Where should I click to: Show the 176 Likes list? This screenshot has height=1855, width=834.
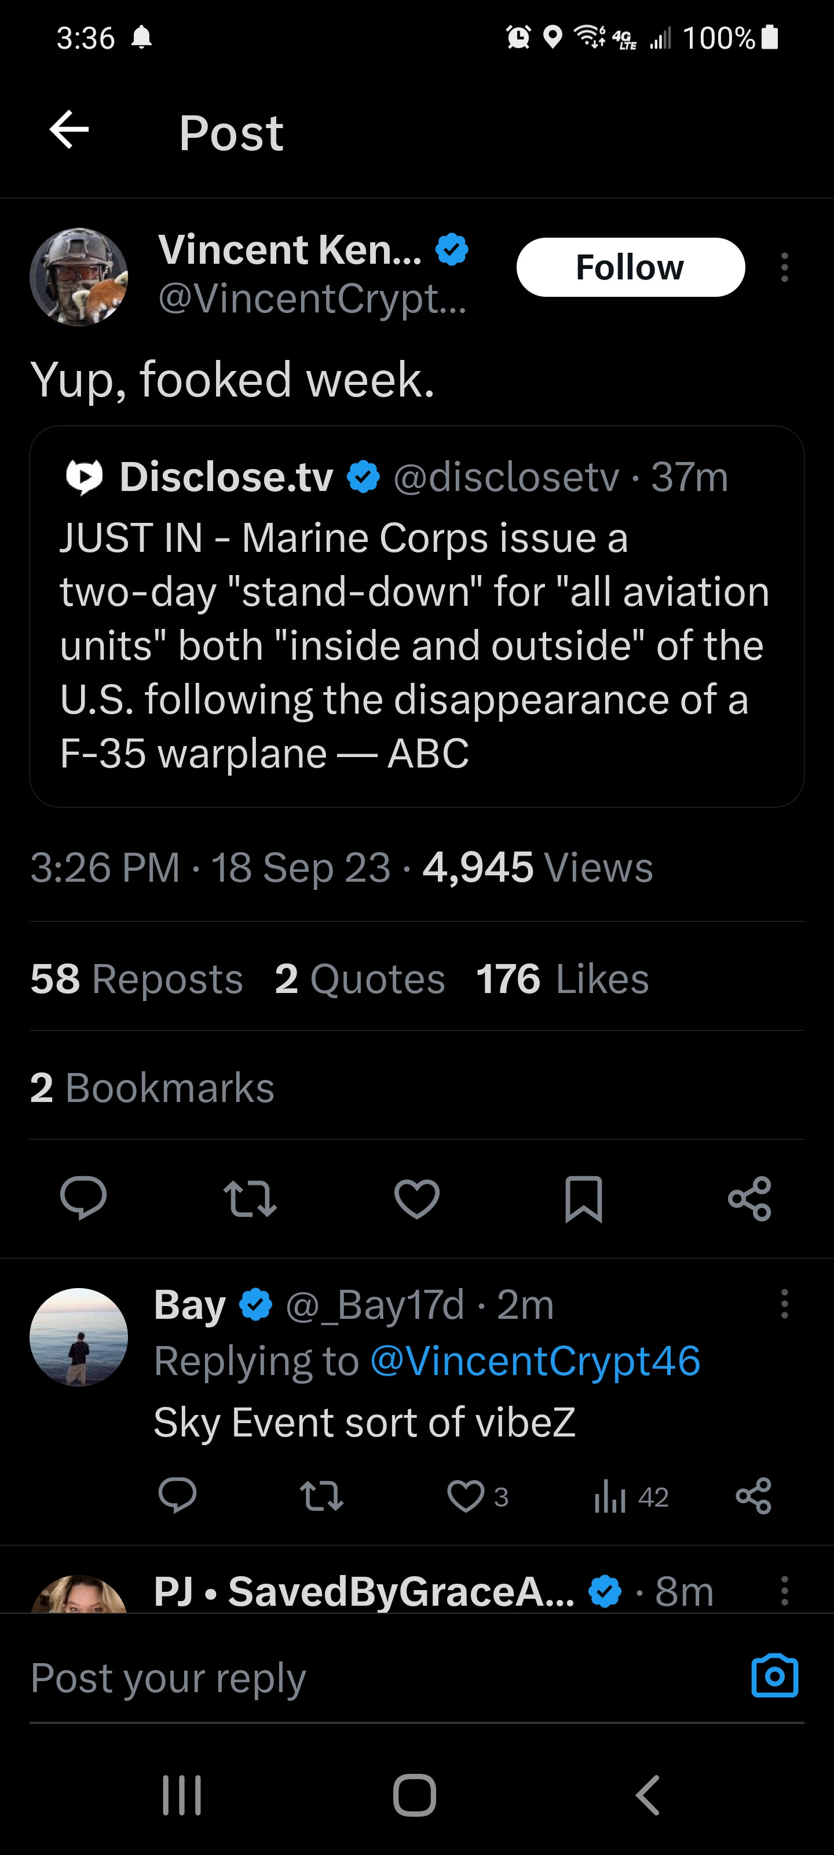[562, 979]
